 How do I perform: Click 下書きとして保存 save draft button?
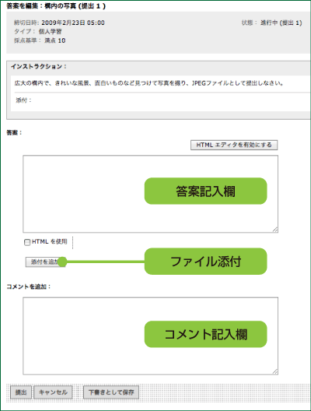(x=111, y=392)
